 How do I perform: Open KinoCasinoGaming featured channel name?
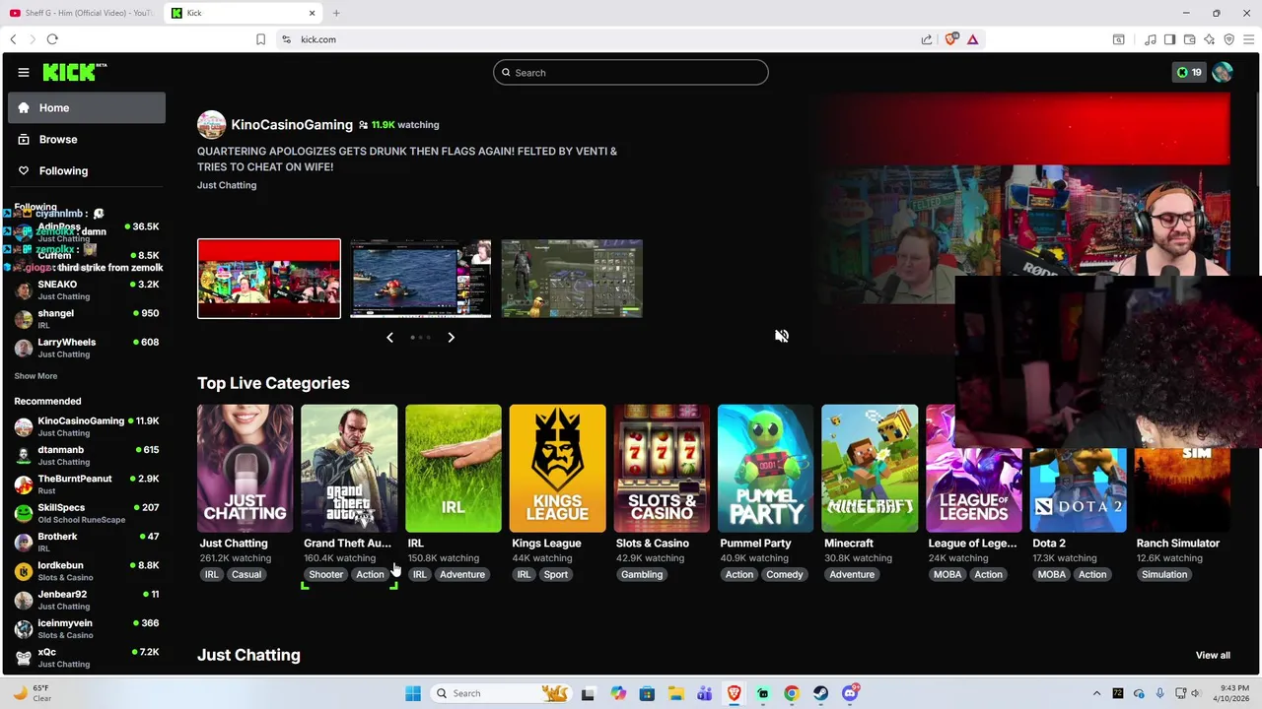click(x=292, y=125)
